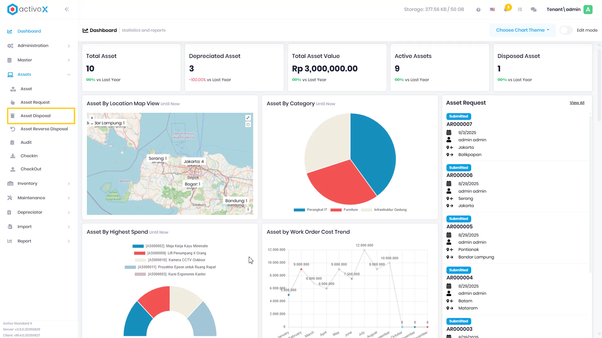602x338 pixels.
Task: Toggle Proyektor Epson untuk Ruang Rapat legend
Action: (170, 267)
